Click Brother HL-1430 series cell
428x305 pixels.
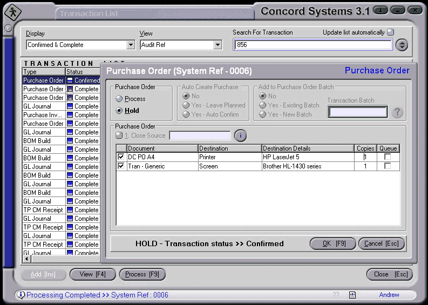point(308,166)
